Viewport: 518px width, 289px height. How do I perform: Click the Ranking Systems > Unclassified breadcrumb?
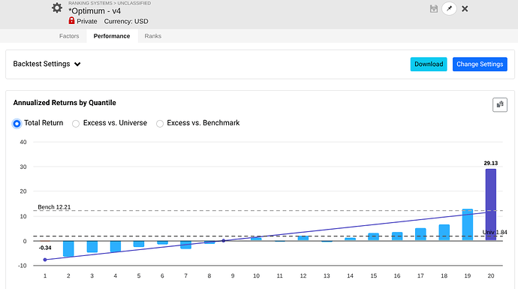pyautogui.click(x=110, y=3)
